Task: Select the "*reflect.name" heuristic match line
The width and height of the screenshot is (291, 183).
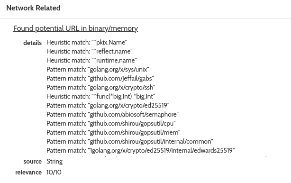Action: (x=90, y=51)
